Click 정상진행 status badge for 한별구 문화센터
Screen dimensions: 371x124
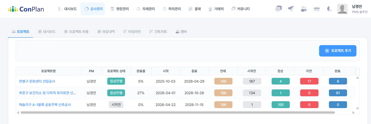click(x=116, y=81)
